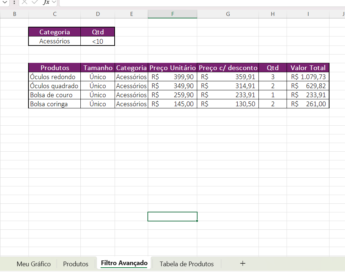Select the Bolsa coringa cell

coord(54,104)
